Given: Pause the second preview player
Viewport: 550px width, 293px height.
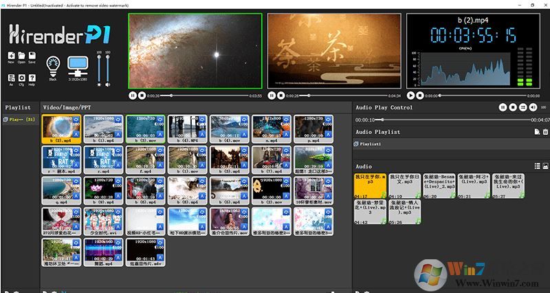Looking at the screenshot, I should pyautogui.click(x=272, y=96).
